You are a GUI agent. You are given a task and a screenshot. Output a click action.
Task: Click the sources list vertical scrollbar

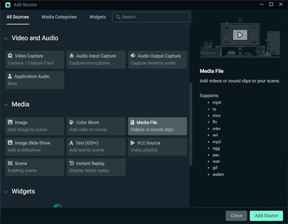point(191,124)
